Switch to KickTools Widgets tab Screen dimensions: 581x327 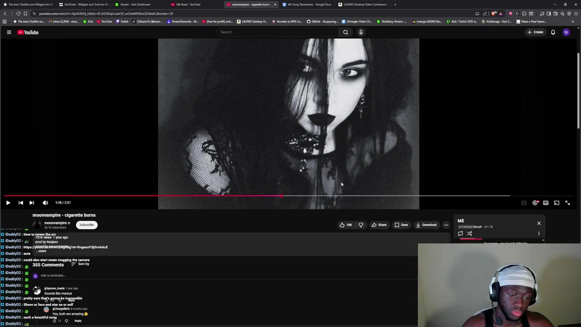click(83, 5)
